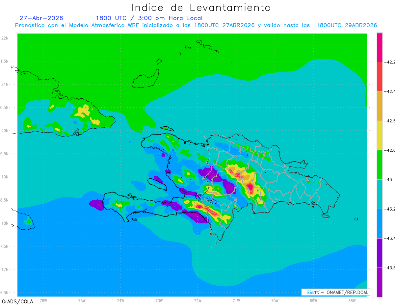
Task: Click the yellow colorbar segment above -42.8
Action: 380,135
